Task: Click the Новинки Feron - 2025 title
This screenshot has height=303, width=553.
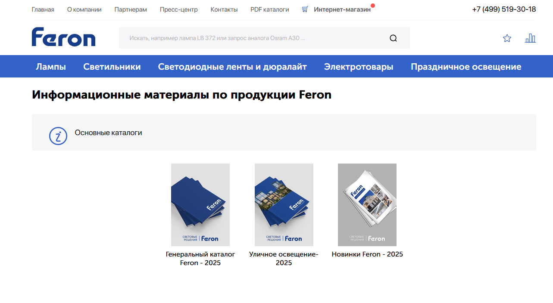Action: [367, 254]
